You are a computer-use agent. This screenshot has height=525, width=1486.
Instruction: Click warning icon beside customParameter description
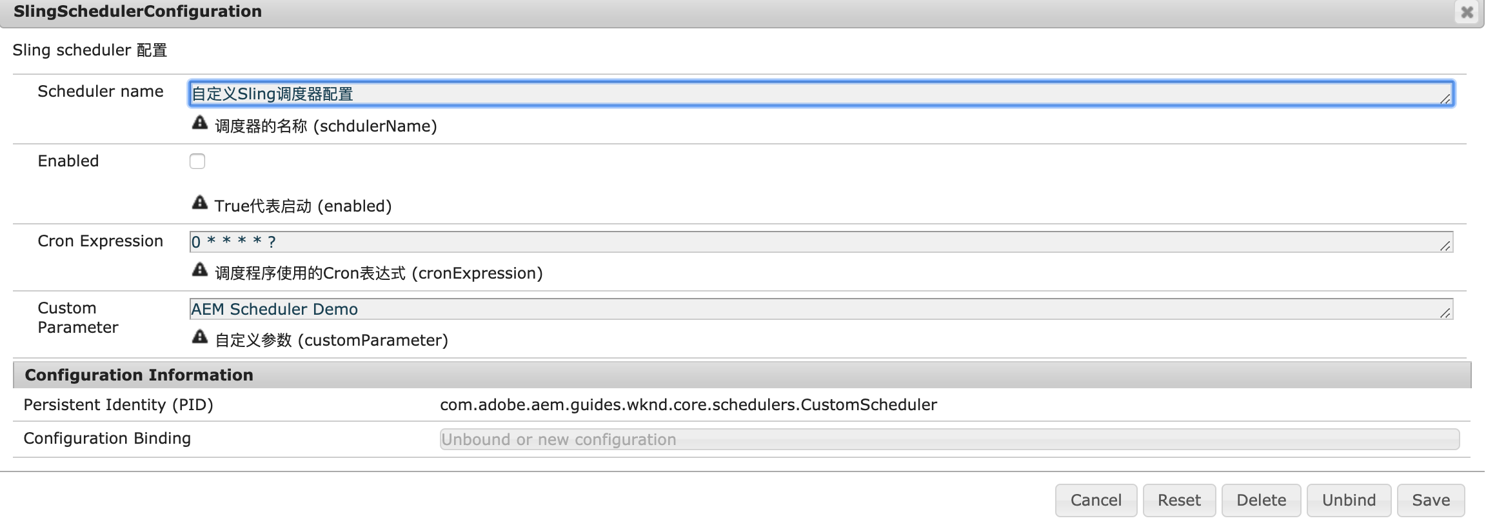click(x=200, y=337)
